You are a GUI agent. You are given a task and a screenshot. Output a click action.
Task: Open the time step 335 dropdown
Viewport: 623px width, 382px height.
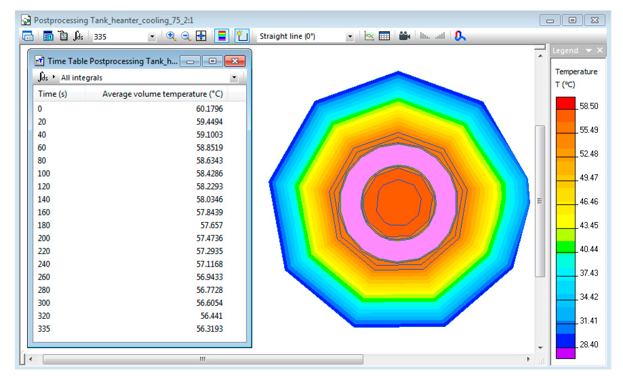(152, 37)
